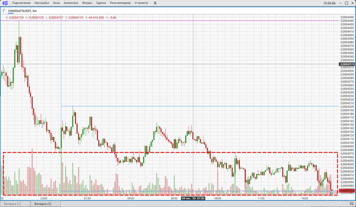The height and width of the screenshot is (207, 356).
Task: Maximize the application window
Action: tap(346, 3)
